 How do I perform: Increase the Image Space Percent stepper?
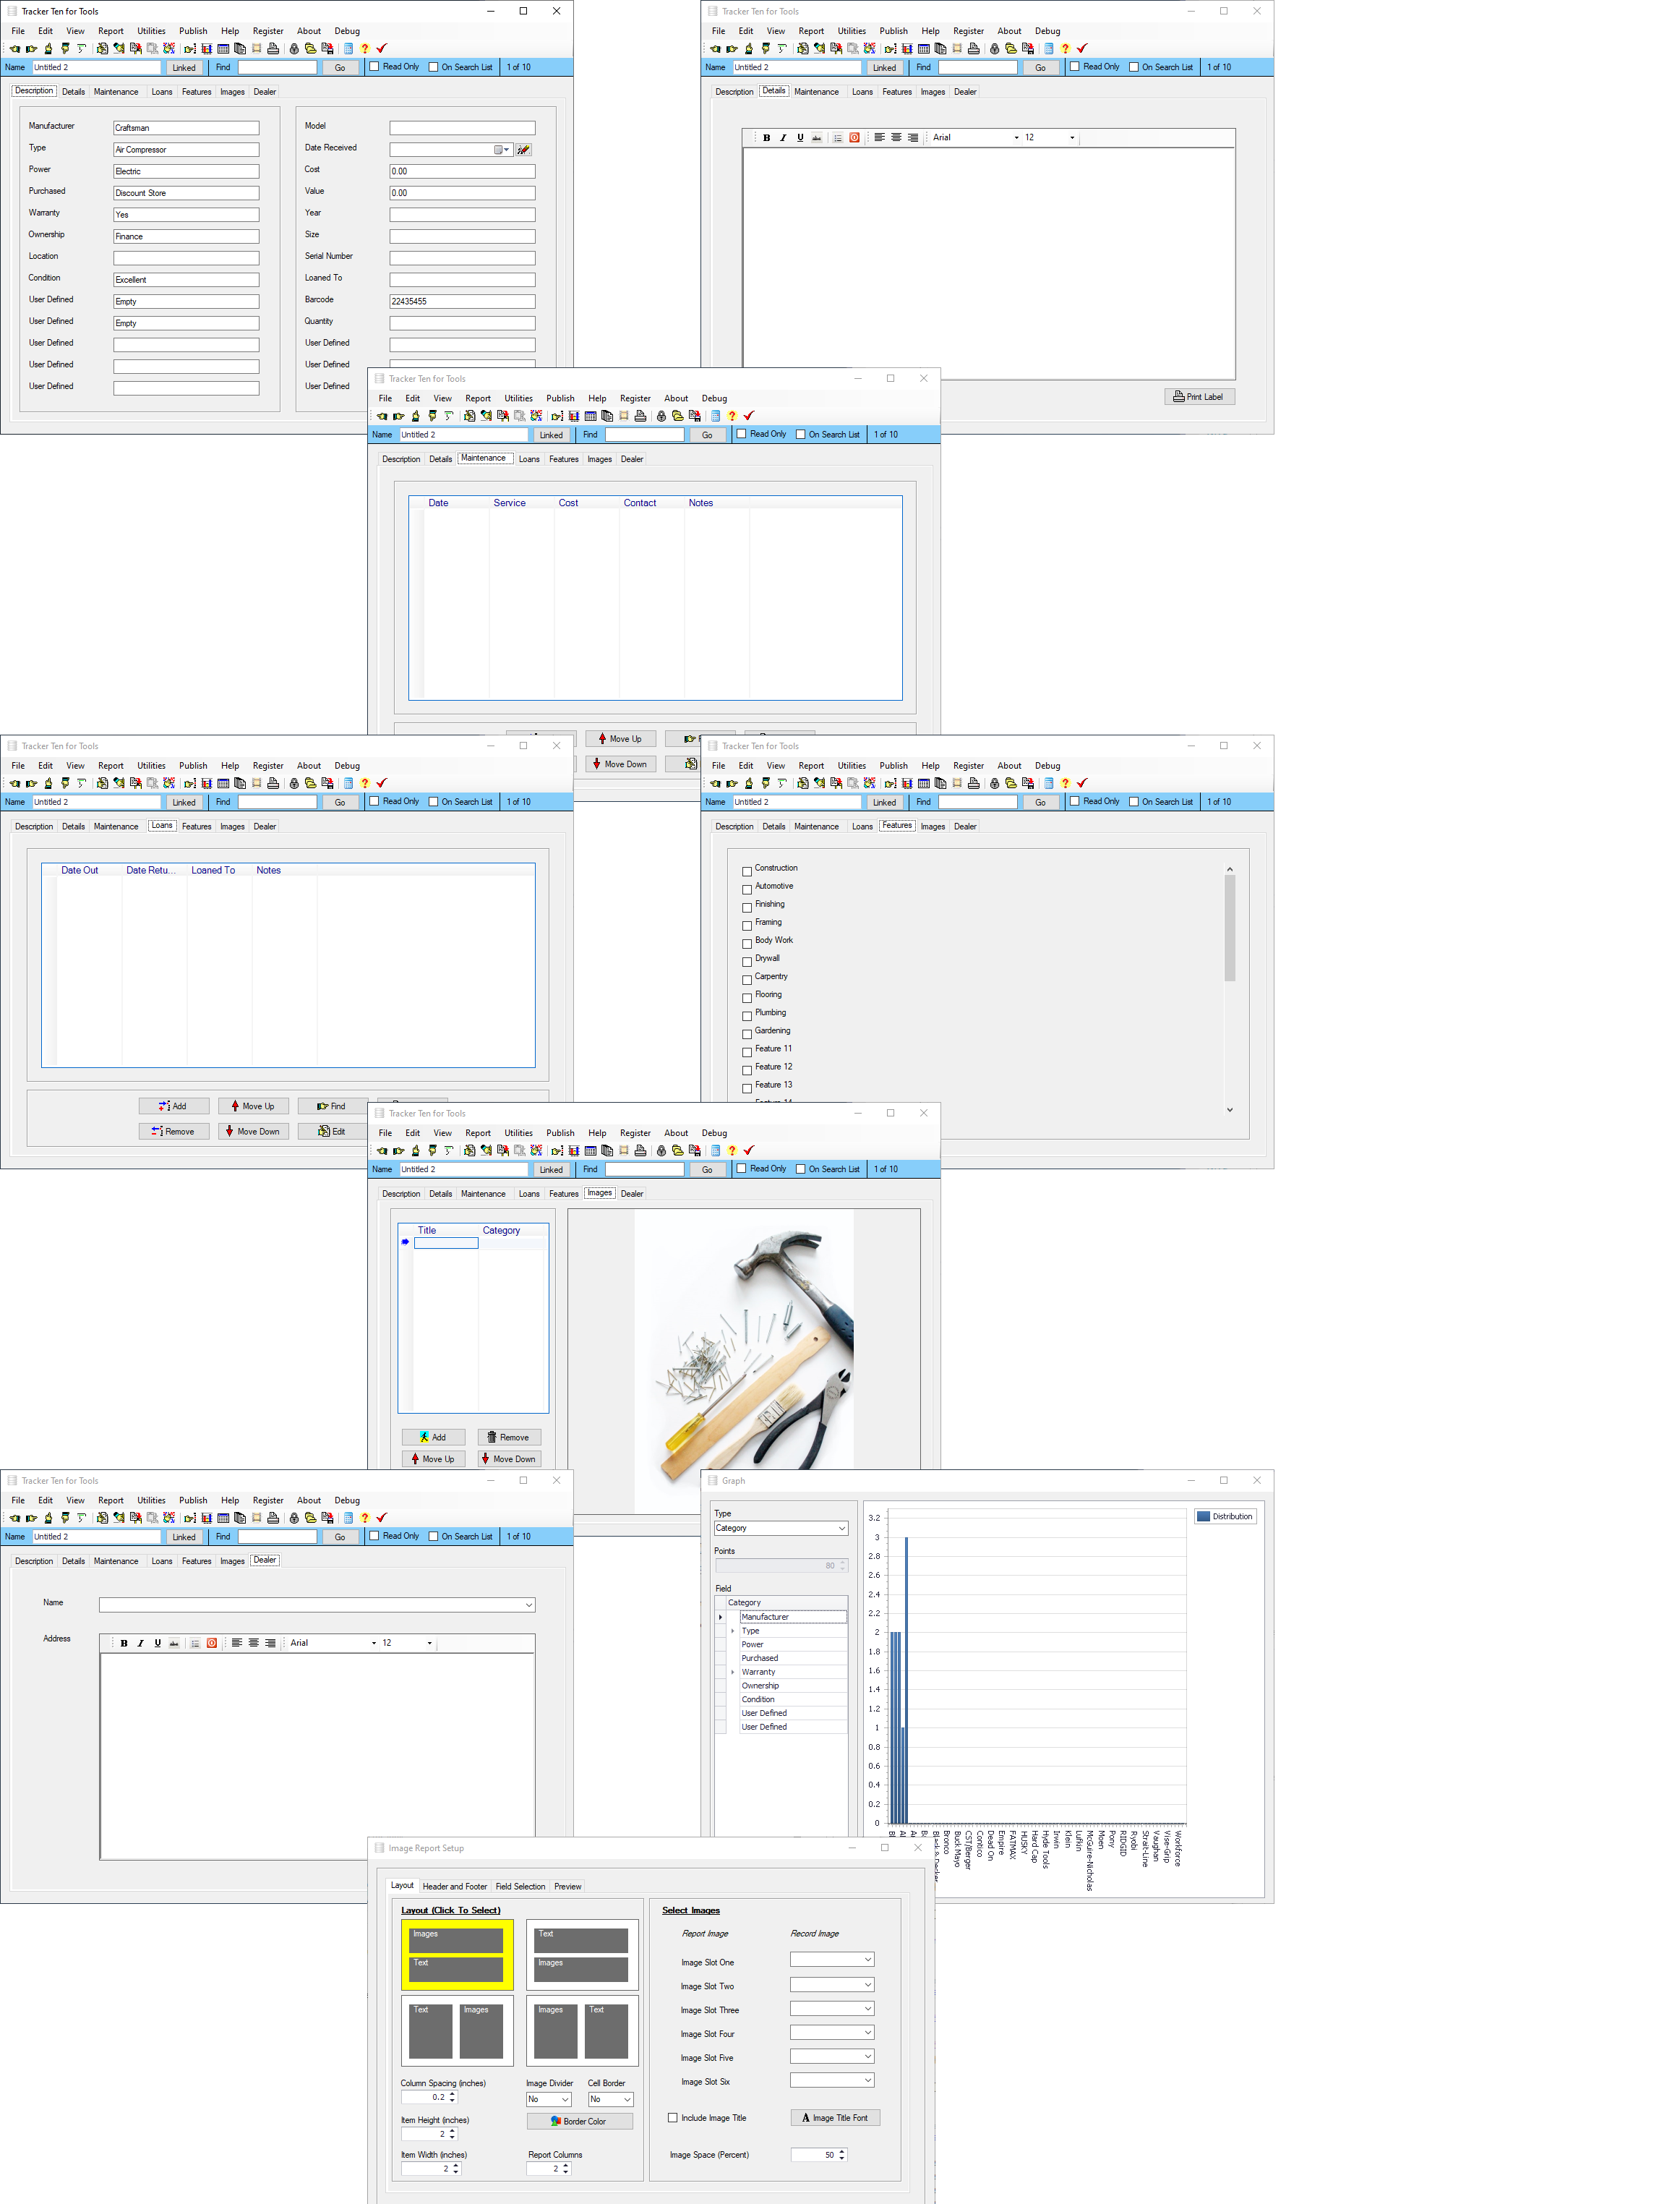(x=842, y=2150)
